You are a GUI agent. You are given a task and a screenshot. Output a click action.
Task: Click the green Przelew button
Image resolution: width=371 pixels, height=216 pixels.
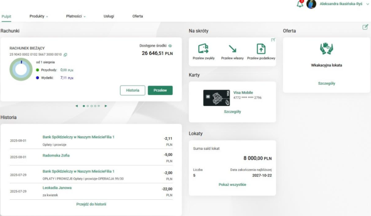coord(160,90)
